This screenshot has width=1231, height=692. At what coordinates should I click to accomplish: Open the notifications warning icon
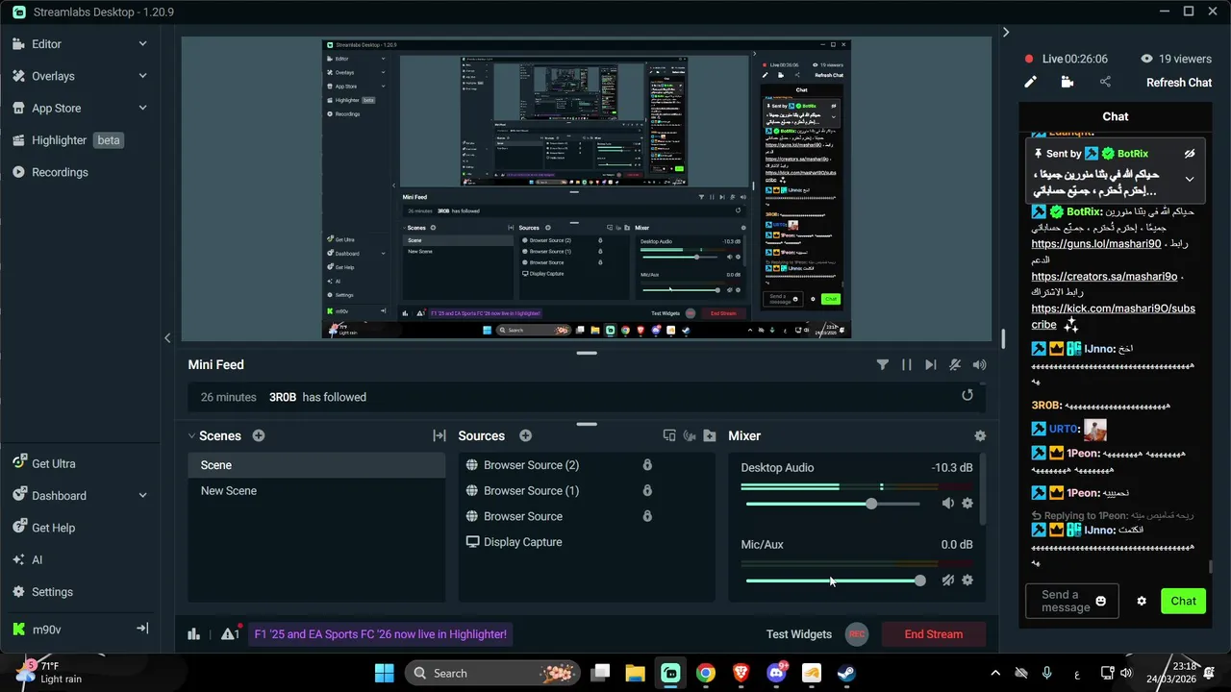tap(231, 632)
